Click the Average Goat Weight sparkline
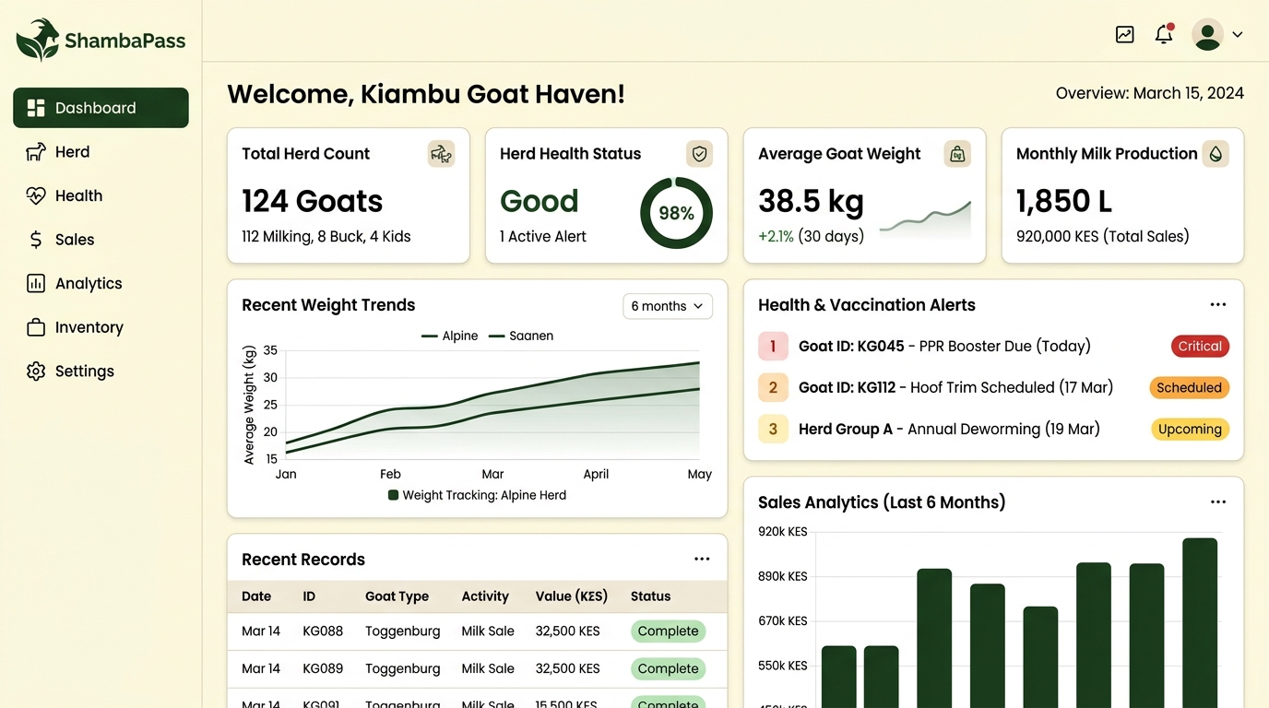The image size is (1269, 708). (925, 219)
